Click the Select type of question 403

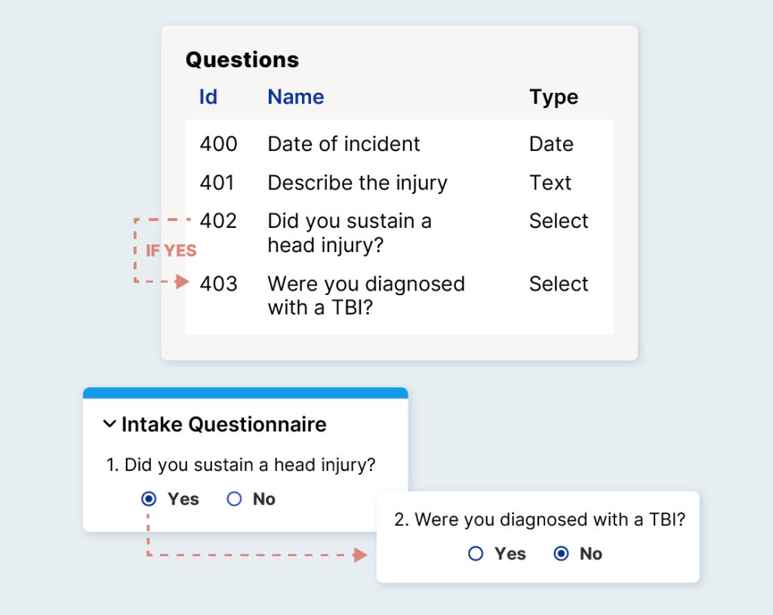[559, 284]
